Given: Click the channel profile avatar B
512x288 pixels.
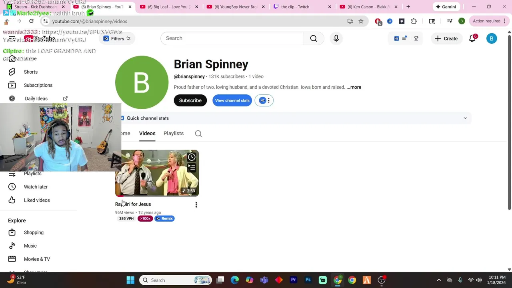Looking at the screenshot, I should coord(142,82).
